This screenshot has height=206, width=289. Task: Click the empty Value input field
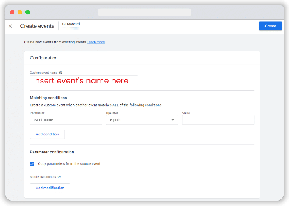(218, 120)
